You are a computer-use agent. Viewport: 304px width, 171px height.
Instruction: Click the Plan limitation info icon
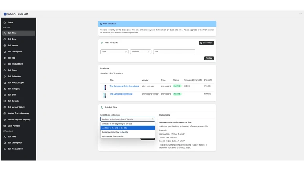(x=101, y=24)
